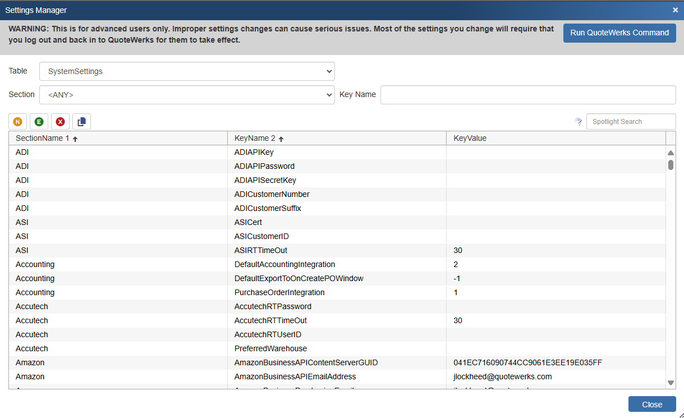Image resolution: width=684 pixels, height=418 pixels.
Task: Click the scroll up arrow in grid
Action: click(671, 153)
